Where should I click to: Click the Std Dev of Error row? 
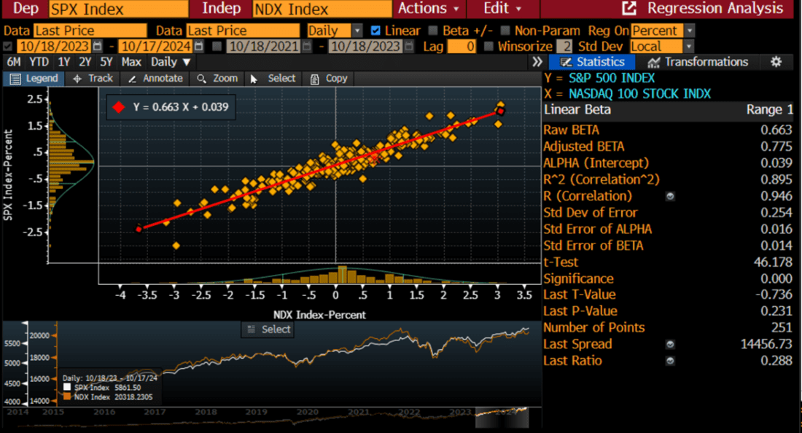(668, 213)
